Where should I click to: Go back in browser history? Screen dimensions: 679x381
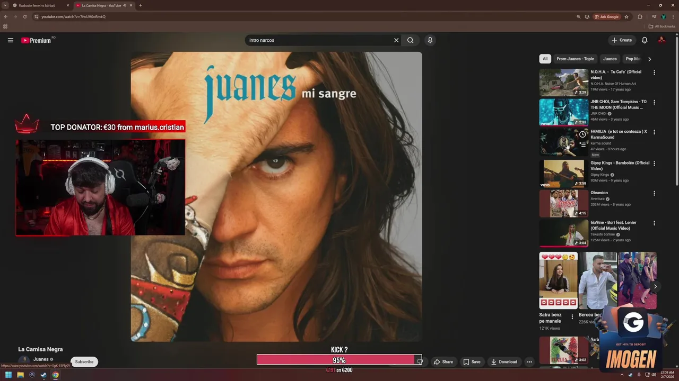click(x=6, y=16)
